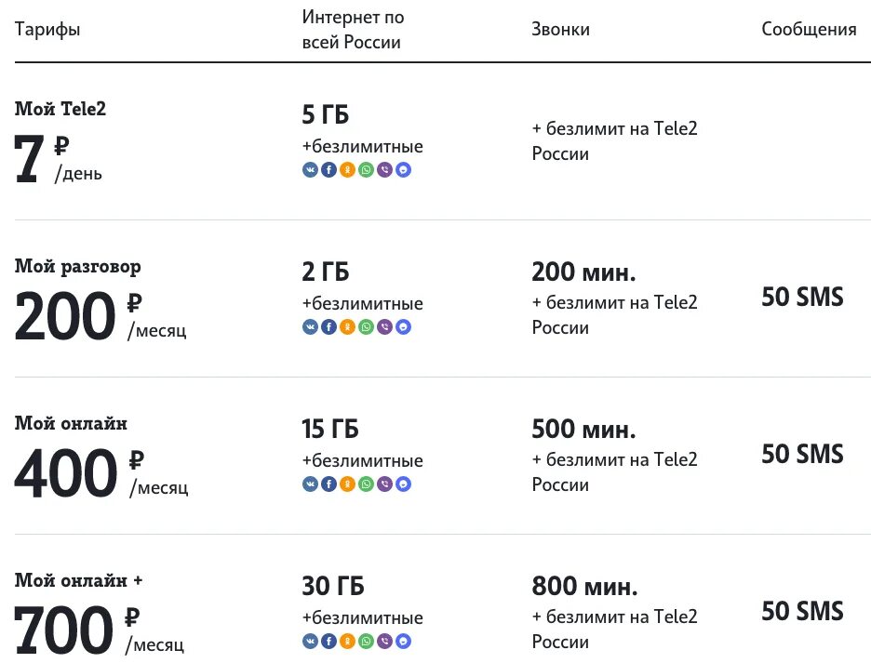Click the VK icon in Мой онлайн + row
Screen dimensions: 871x663
[310, 642]
